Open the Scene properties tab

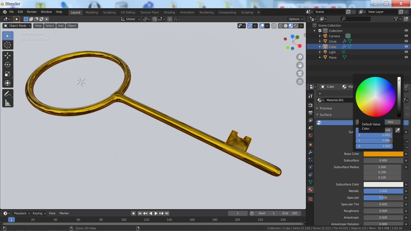(x=311, y=128)
